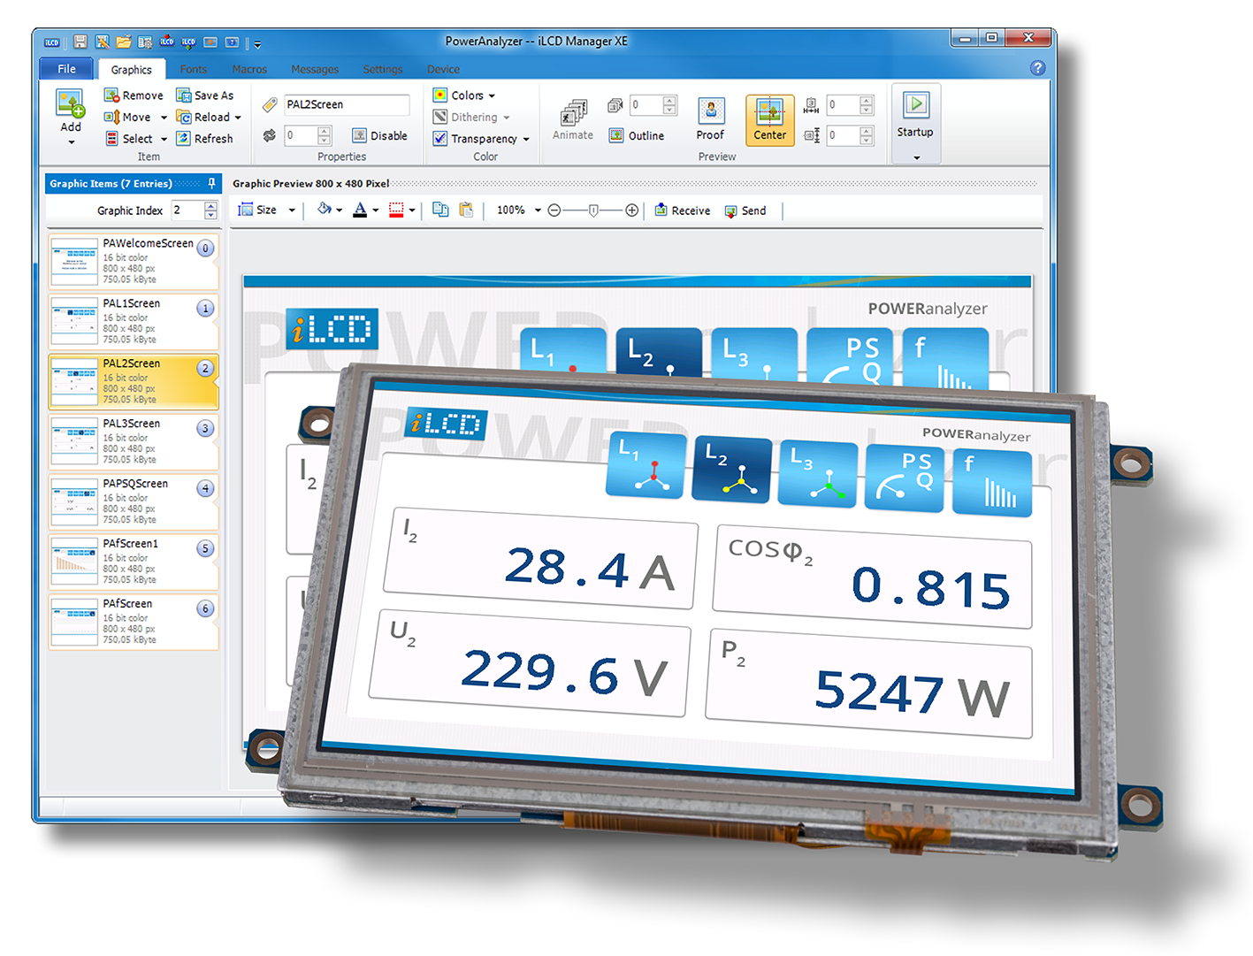Image resolution: width=1253 pixels, height=956 pixels.
Task: Toggle Disable in Properties group
Action: point(379,135)
